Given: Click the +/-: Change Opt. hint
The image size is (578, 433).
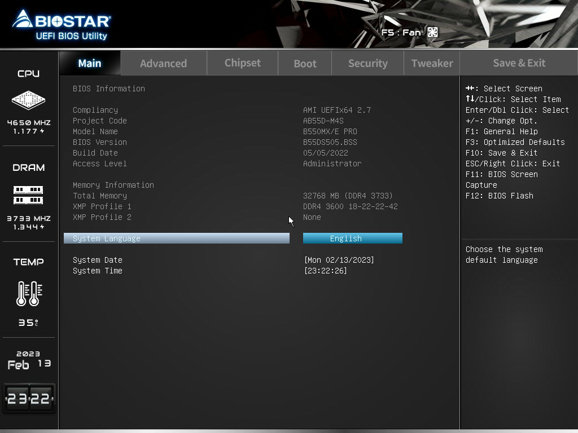Looking at the screenshot, I should [501, 121].
